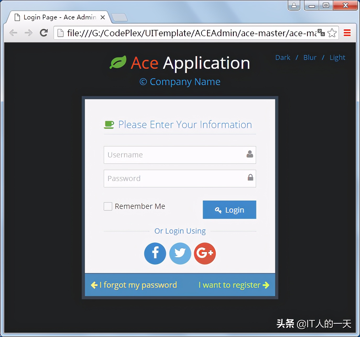360x337 pixels.
Task: Check the Remember Me checkbox
Action: tap(108, 206)
